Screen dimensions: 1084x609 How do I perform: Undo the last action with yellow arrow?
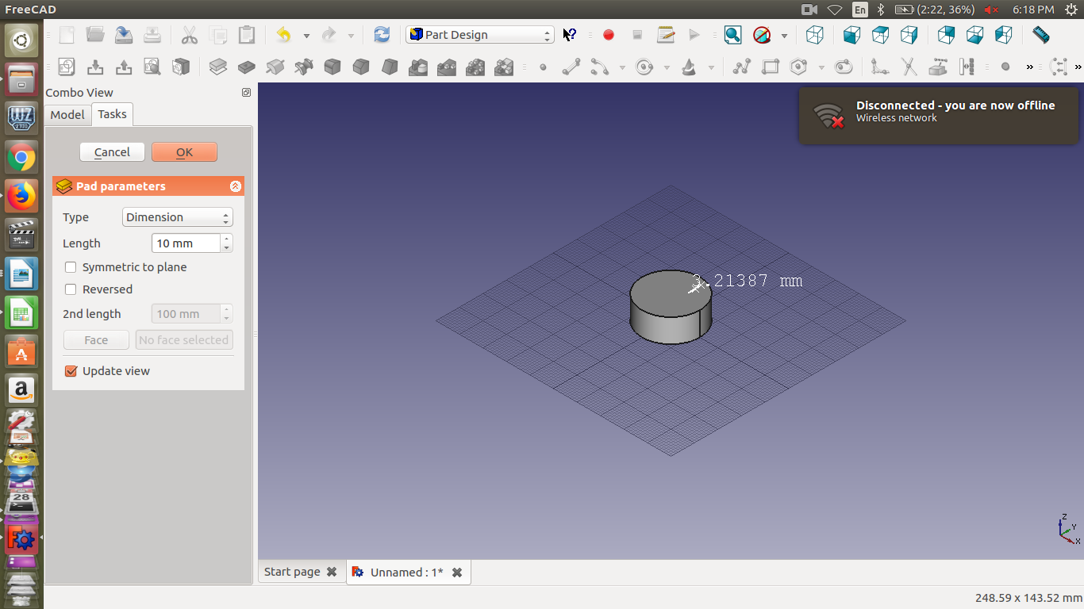click(x=283, y=35)
